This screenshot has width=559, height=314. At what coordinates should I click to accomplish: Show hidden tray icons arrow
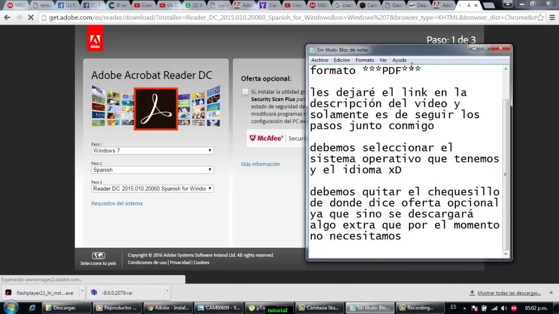(x=465, y=308)
